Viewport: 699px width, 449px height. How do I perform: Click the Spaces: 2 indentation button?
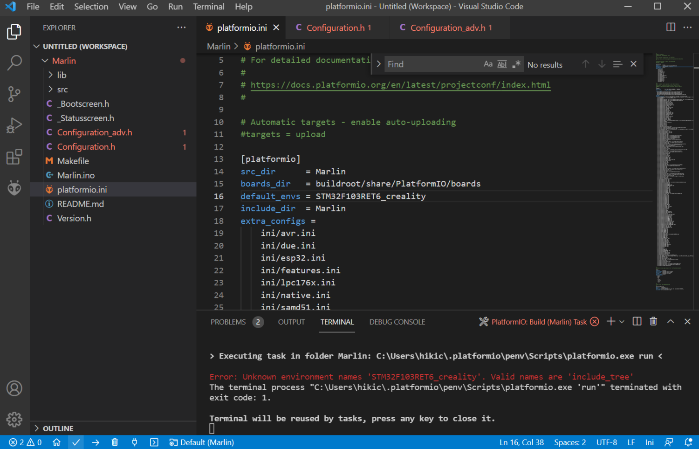569,442
